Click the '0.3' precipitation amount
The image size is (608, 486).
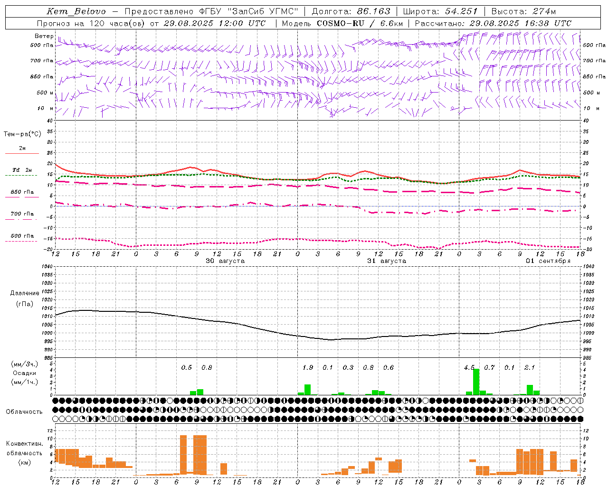[x=348, y=367]
